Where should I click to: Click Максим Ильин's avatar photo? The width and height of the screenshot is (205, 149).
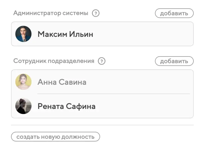pyautogui.click(x=23, y=34)
